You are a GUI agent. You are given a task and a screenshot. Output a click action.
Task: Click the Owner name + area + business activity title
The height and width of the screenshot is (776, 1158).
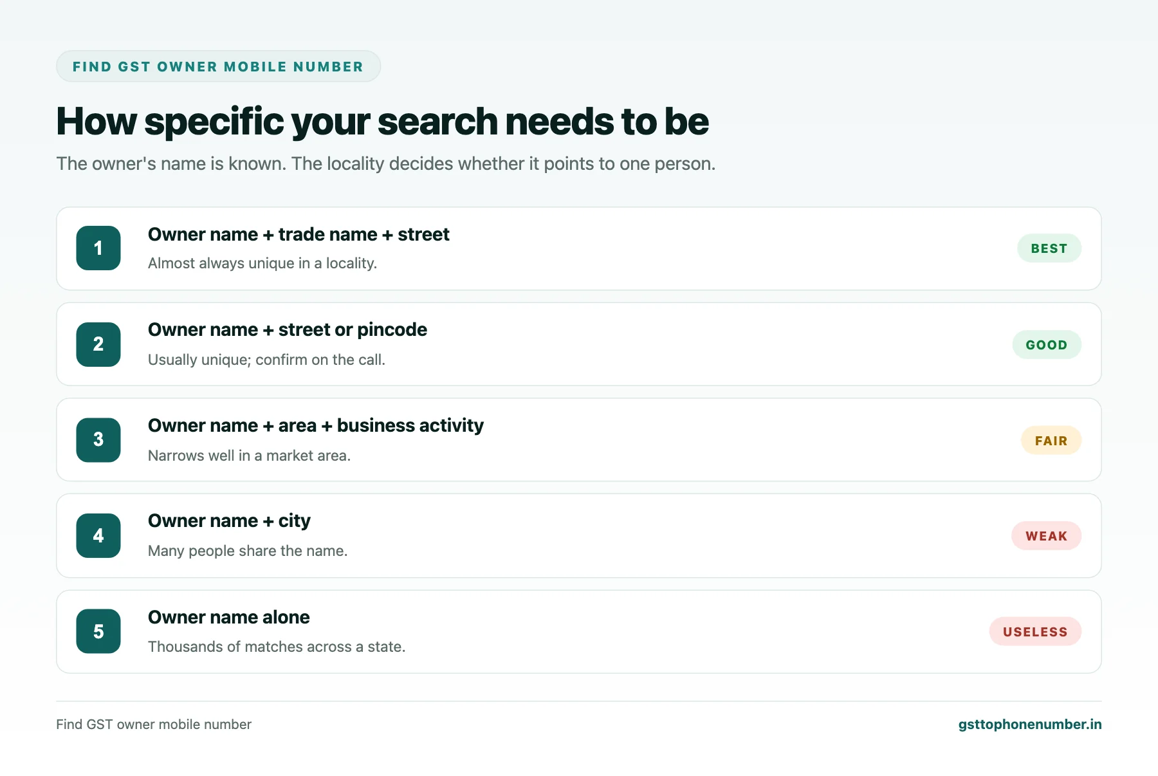pyautogui.click(x=316, y=425)
